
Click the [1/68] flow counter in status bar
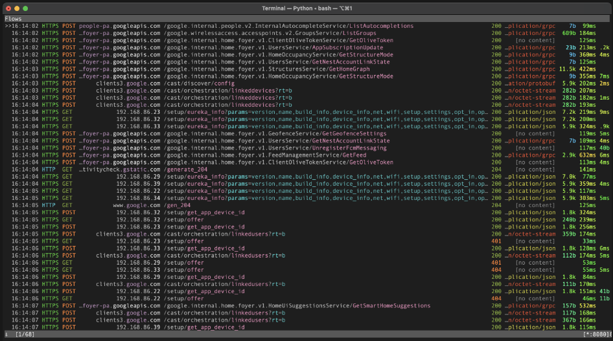[23, 334]
